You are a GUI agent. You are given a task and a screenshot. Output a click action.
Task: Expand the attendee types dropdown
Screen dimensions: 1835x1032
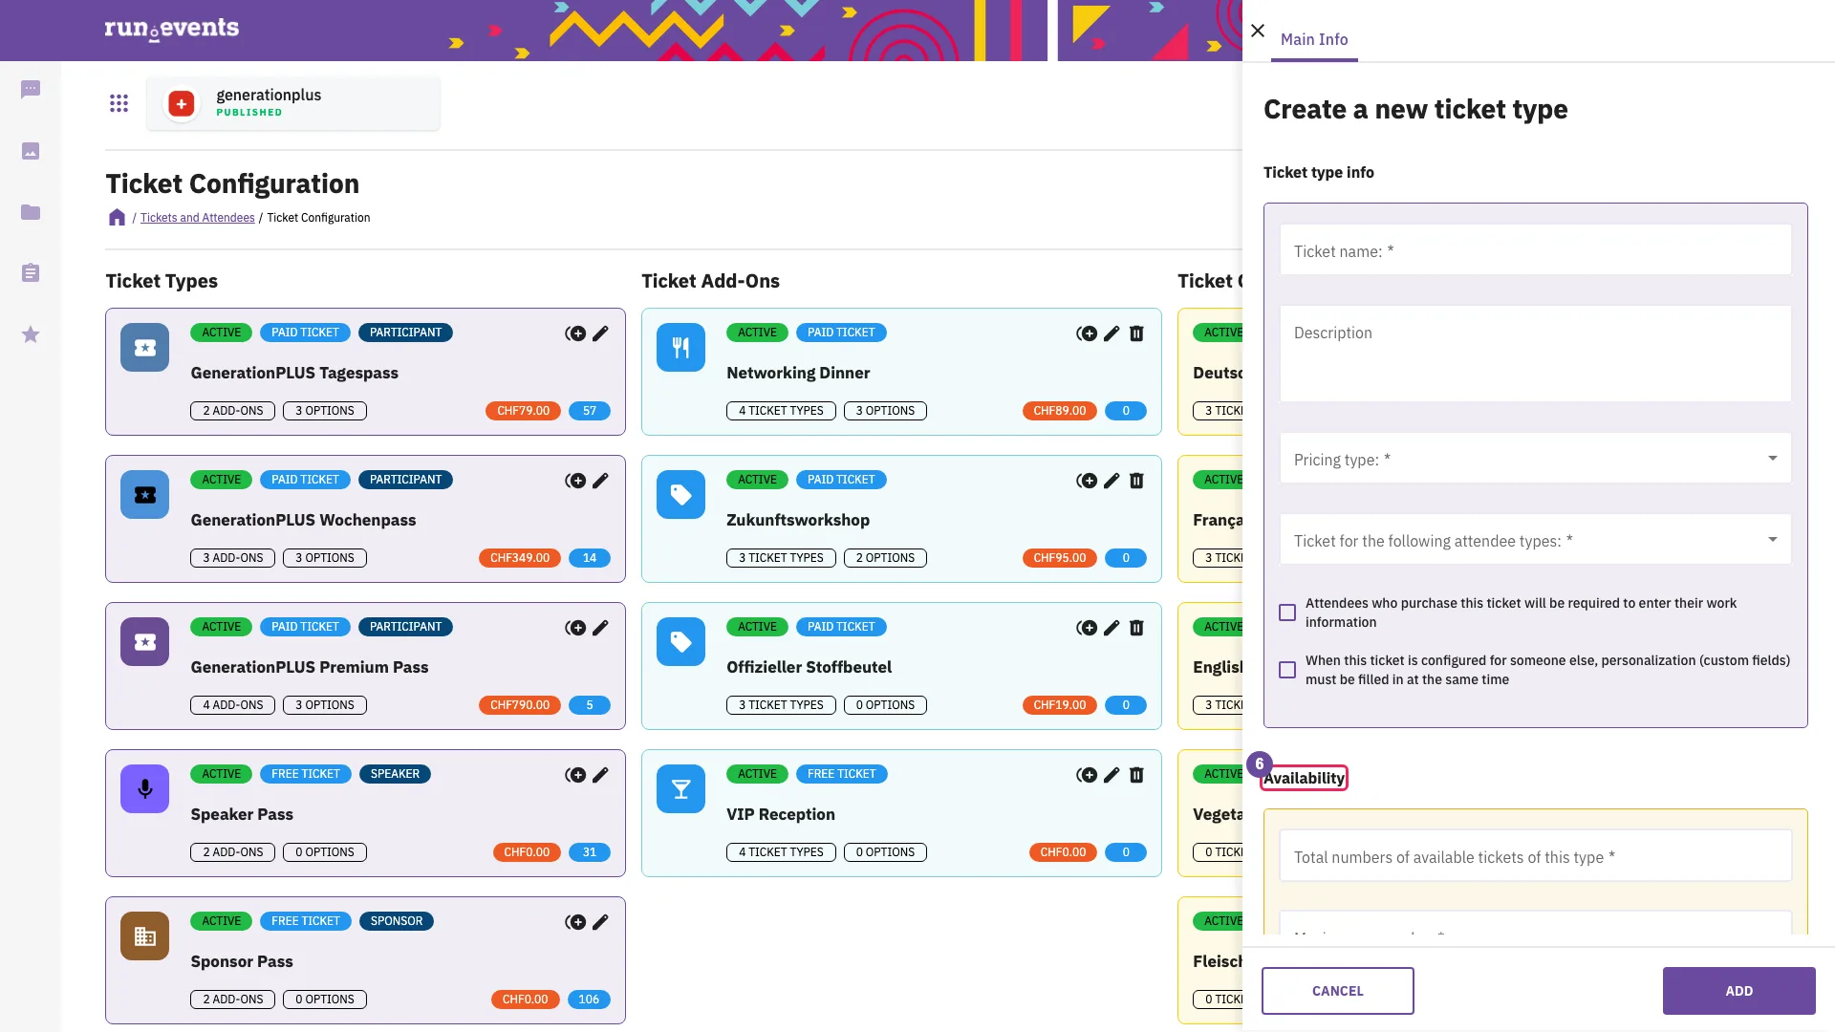[x=1536, y=540]
